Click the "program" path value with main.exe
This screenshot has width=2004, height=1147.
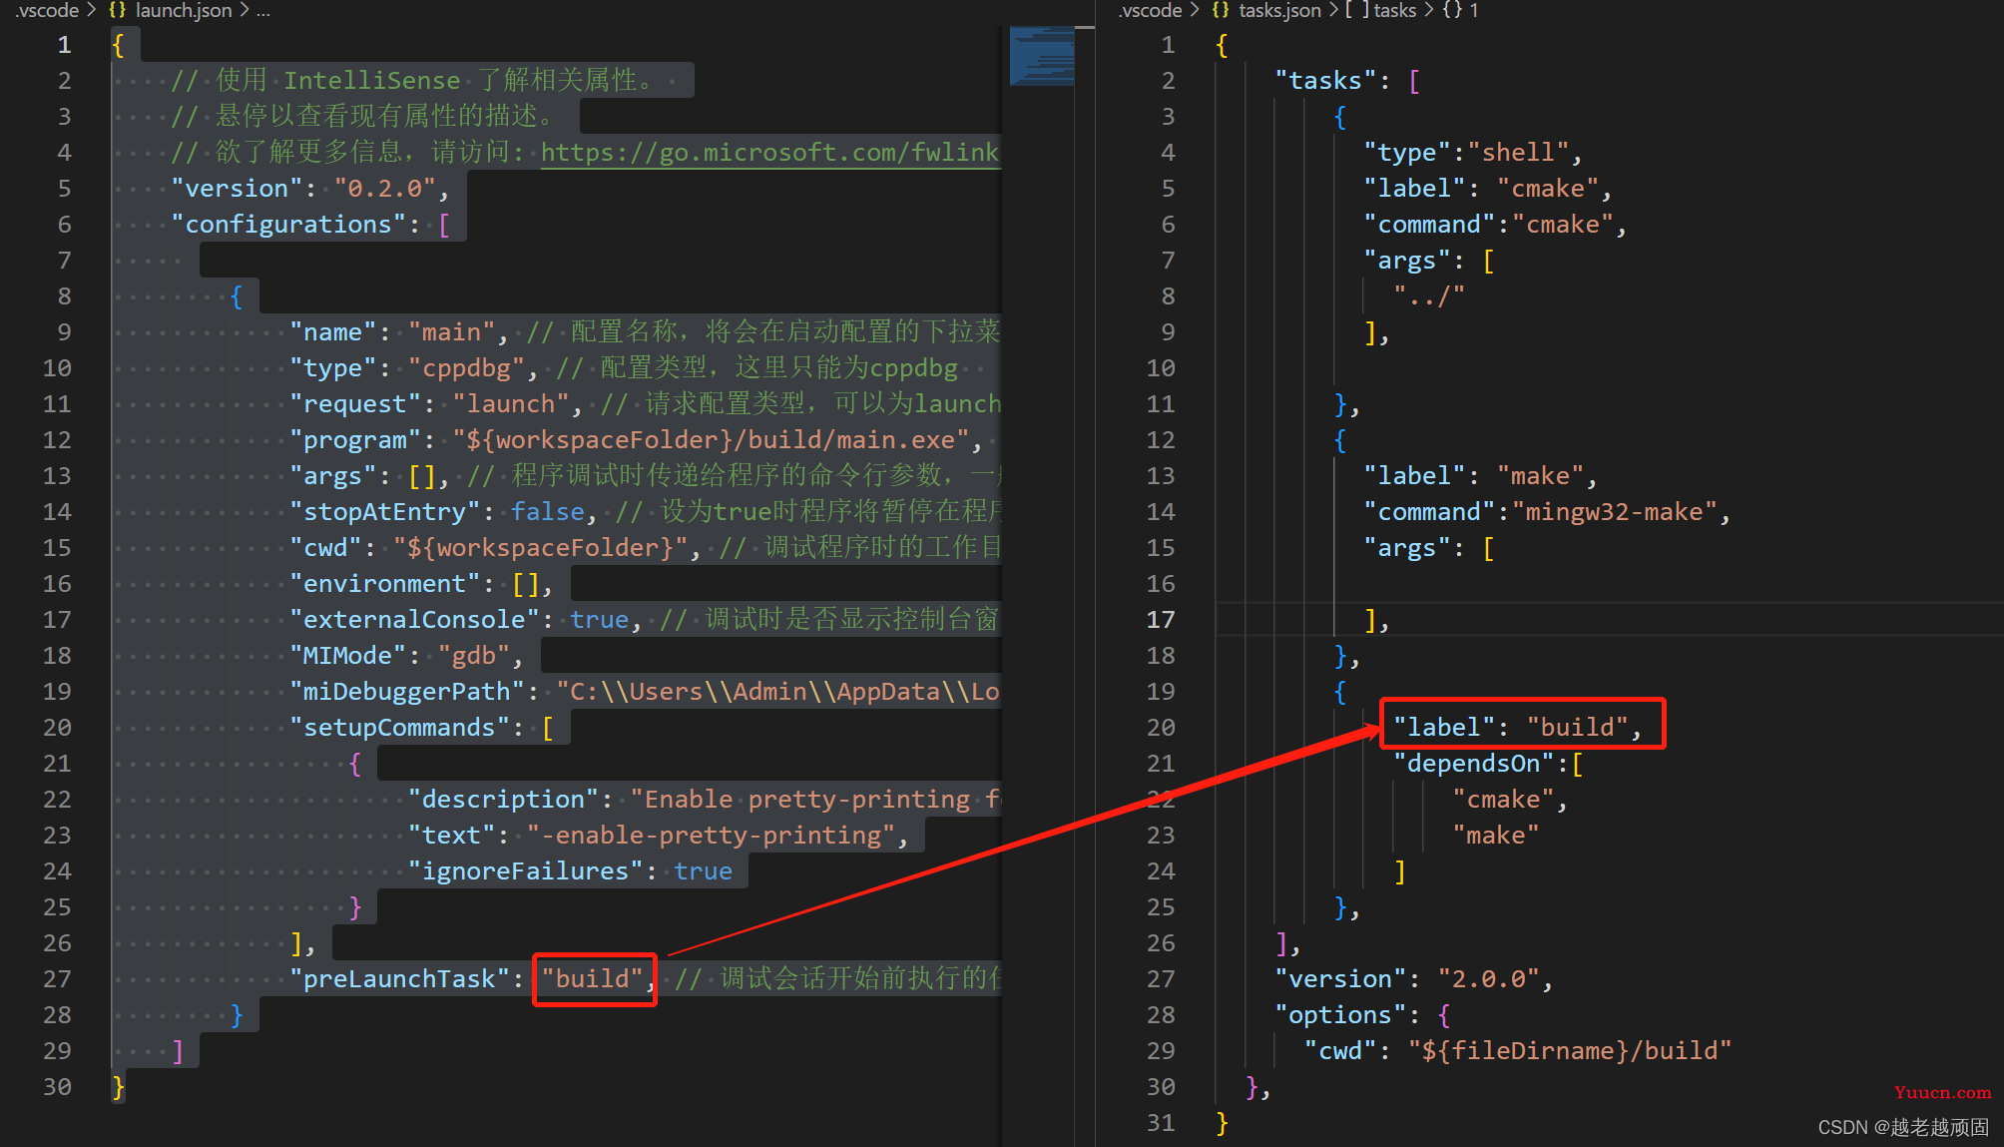click(x=711, y=439)
